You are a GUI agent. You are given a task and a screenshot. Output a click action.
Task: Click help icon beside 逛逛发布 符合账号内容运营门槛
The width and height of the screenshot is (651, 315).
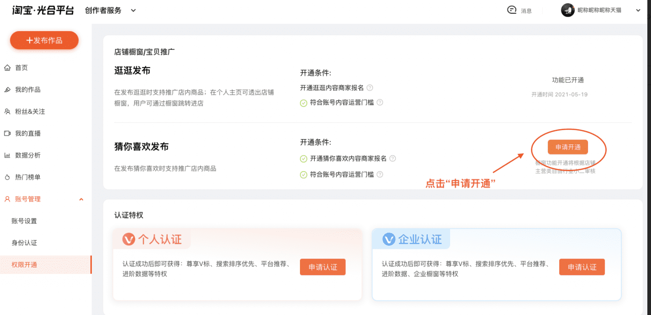point(380,103)
